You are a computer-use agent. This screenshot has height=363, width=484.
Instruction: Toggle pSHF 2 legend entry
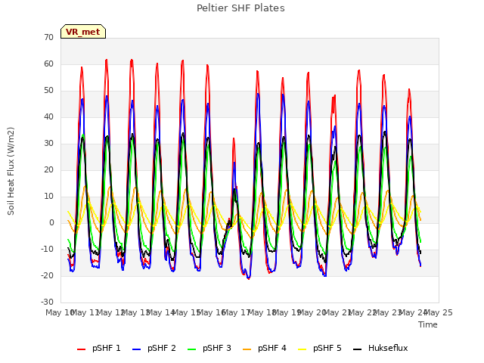[x=154, y=348]
